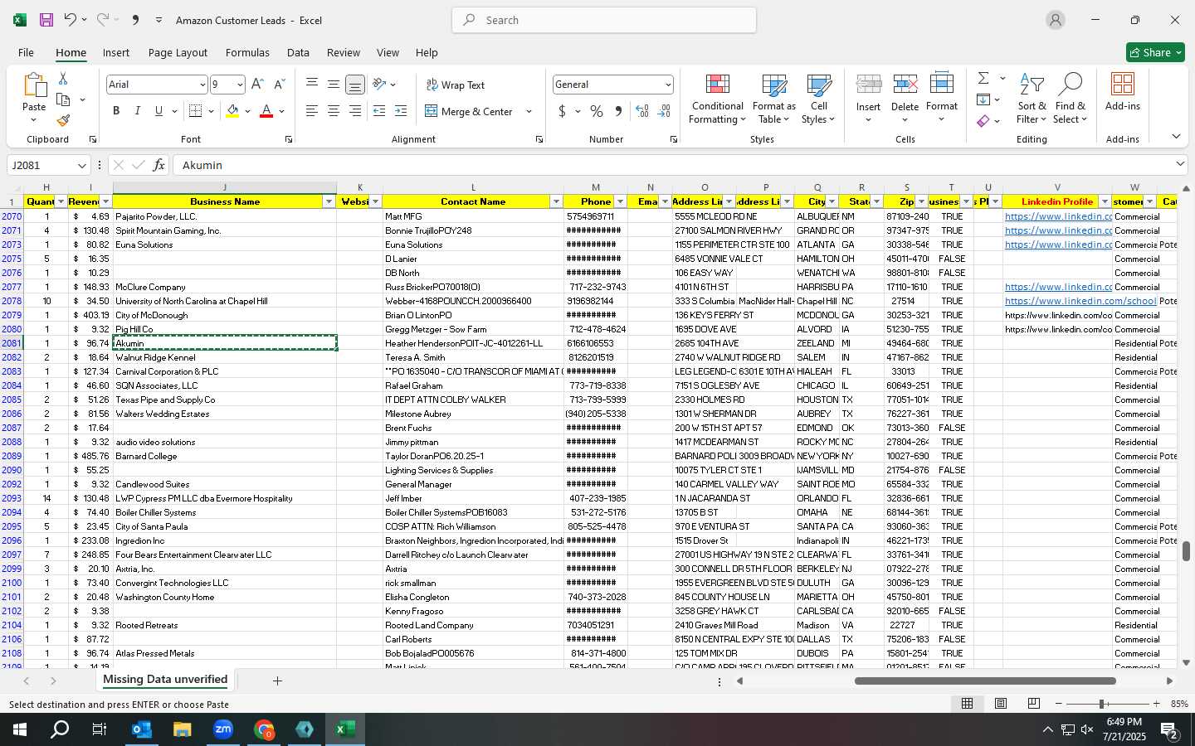Click the Save icon in title bar

pos(46,20)
